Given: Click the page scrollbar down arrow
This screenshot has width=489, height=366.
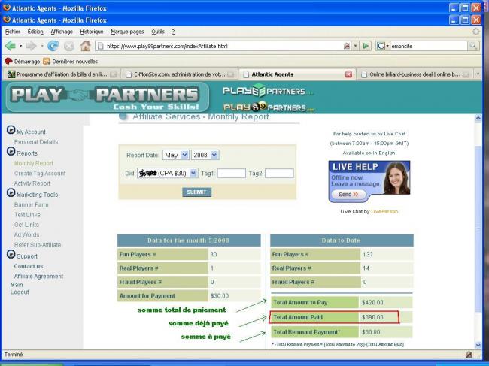Looking at the screenshot, I should (478, 345).
